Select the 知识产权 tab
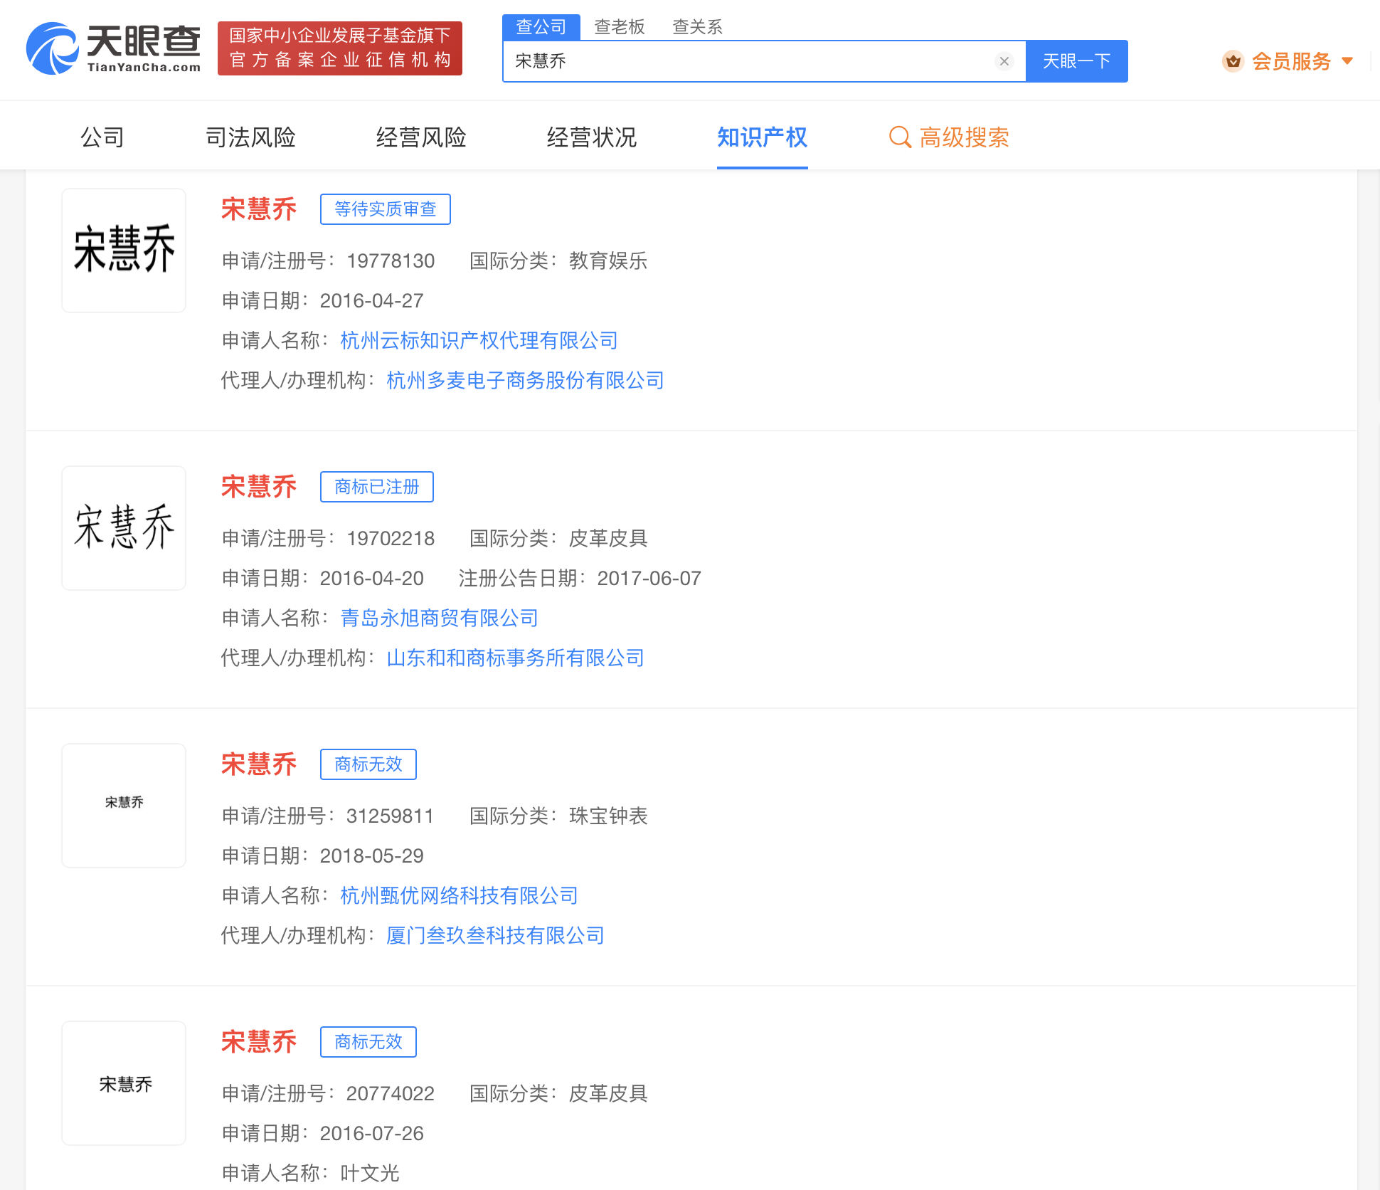 763,137
